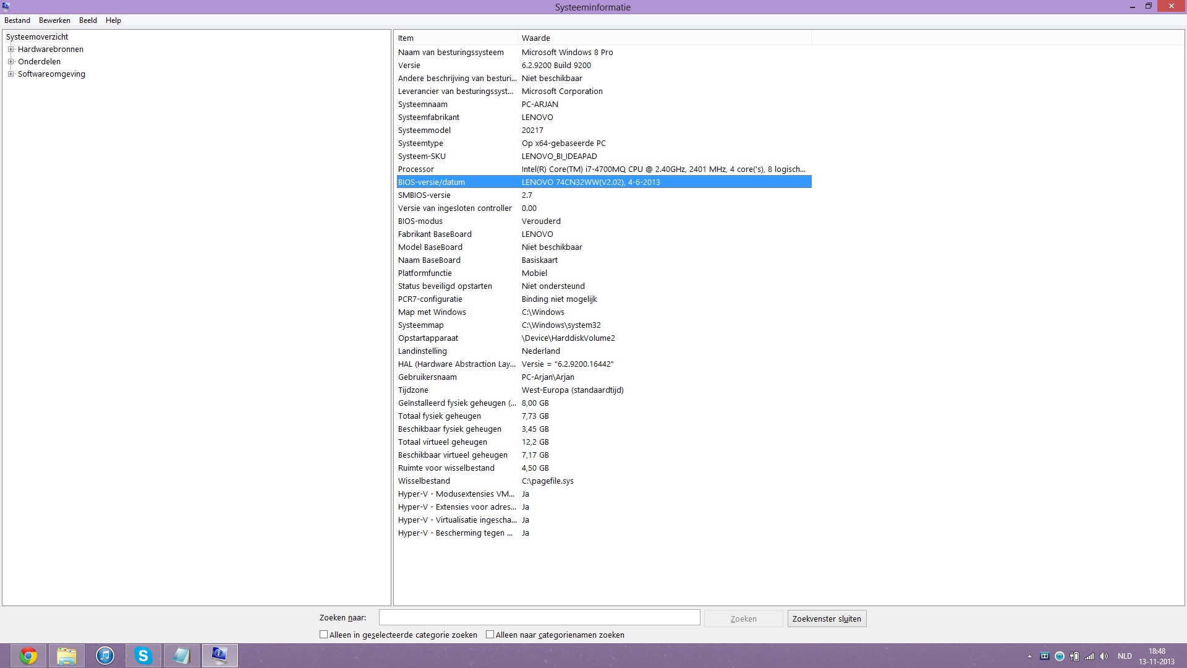1187x668 pixels.
Task: Launch iTunes from the taskbar
Action: pyautogui.click(x=105, y=656)
